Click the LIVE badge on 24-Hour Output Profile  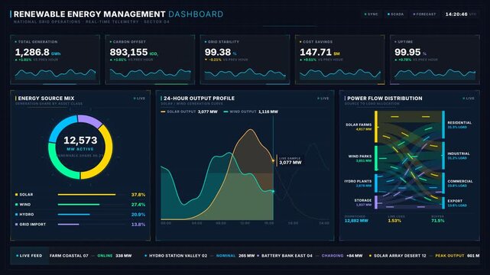pos(323,99)
